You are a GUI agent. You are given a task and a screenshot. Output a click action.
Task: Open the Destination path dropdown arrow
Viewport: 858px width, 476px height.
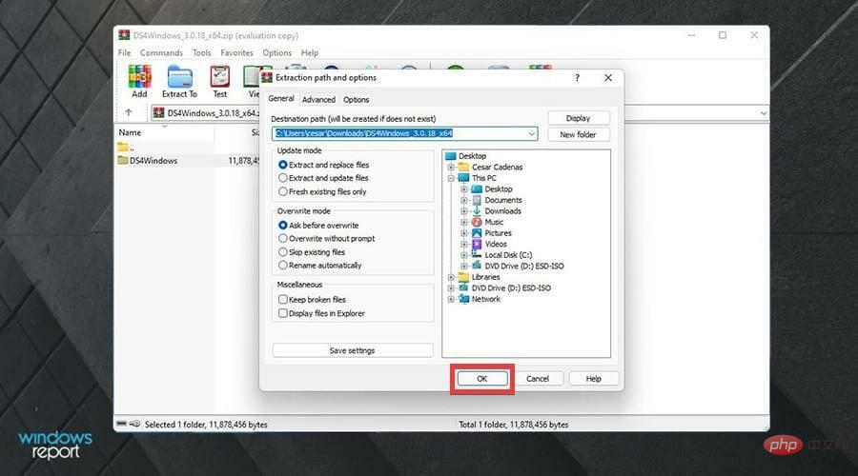coord(531,134)
